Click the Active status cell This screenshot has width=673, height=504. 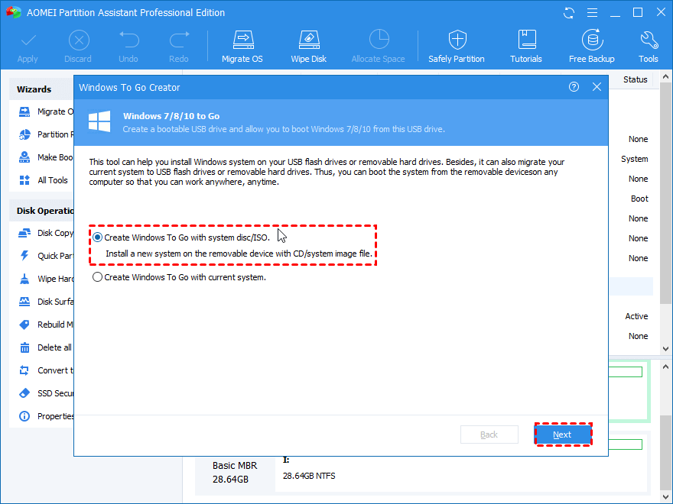(636, 316)
